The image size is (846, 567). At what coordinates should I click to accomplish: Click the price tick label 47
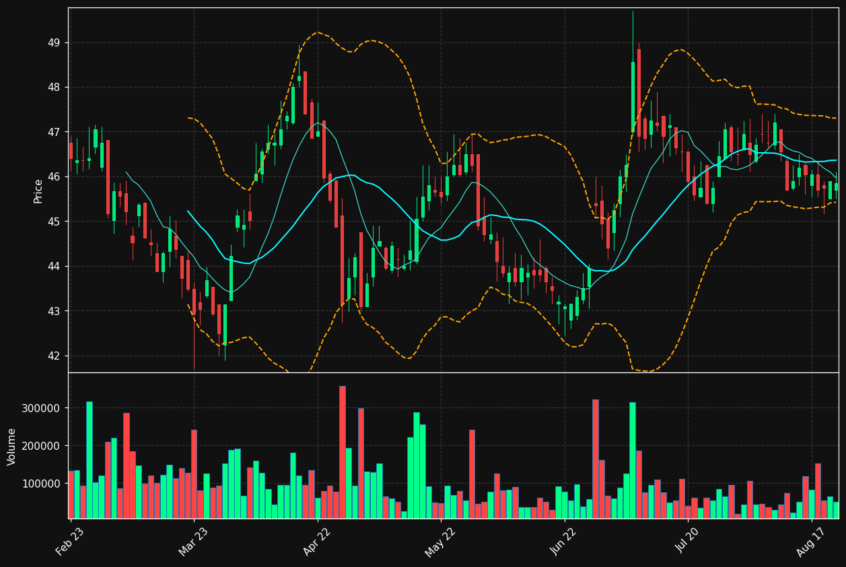(x=54, y=132)
